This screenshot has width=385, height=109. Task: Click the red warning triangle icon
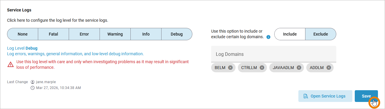pos(11,64)
